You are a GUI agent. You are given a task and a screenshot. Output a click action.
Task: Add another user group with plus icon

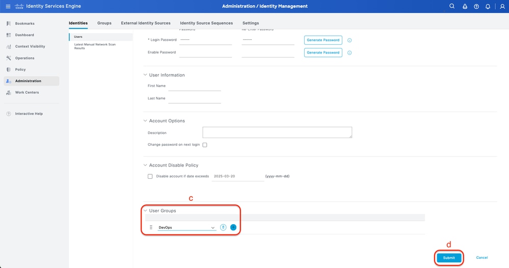coord(233,227)
